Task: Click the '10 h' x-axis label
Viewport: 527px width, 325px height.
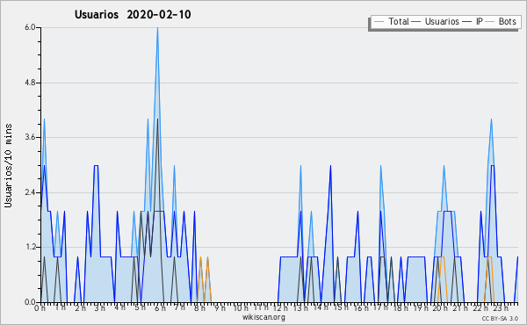Action: pos(241,307)
